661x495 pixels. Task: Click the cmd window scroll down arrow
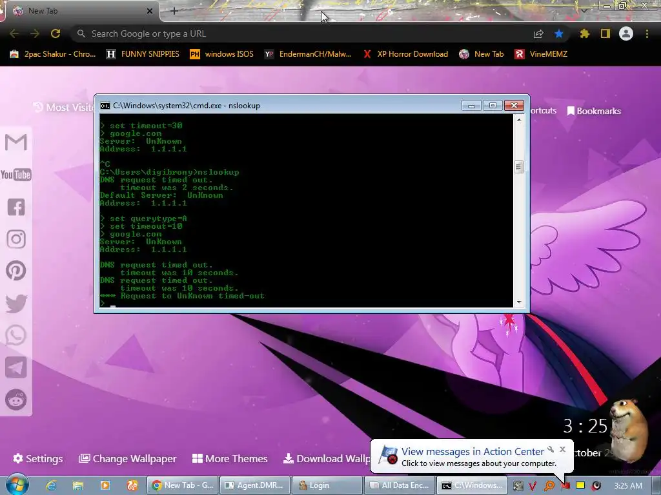click(519, 302)
